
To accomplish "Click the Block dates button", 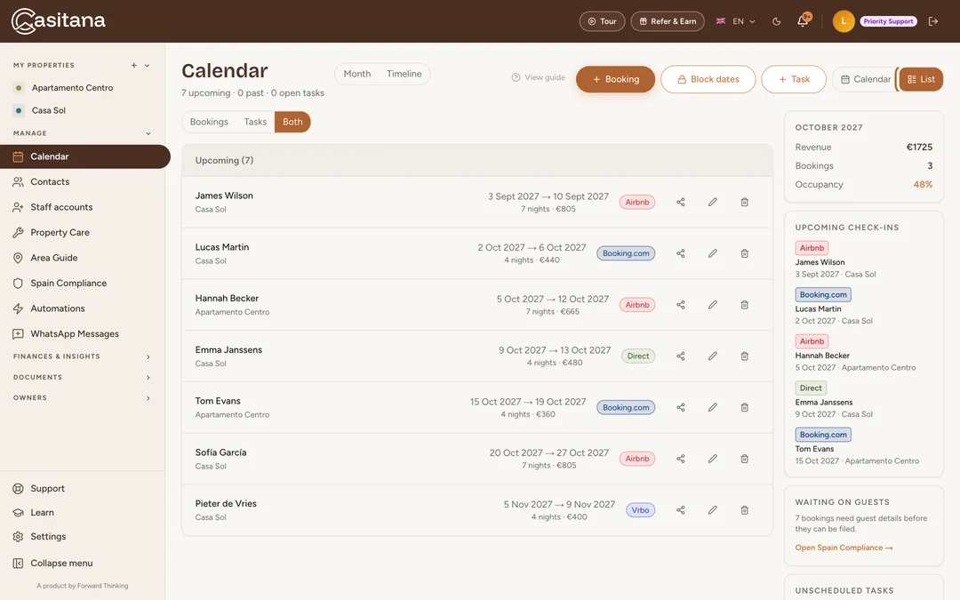I will tap(708, 80).
